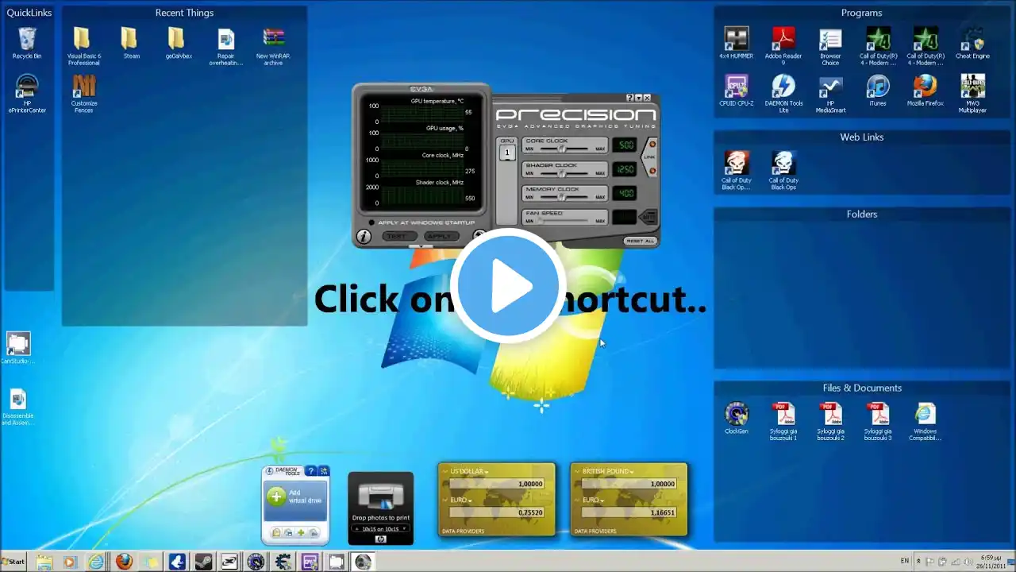Open Browser Choice shortcut
The height and width of the screenshot is (572, 1016).
pyautogui.click(x=830, y=46)
